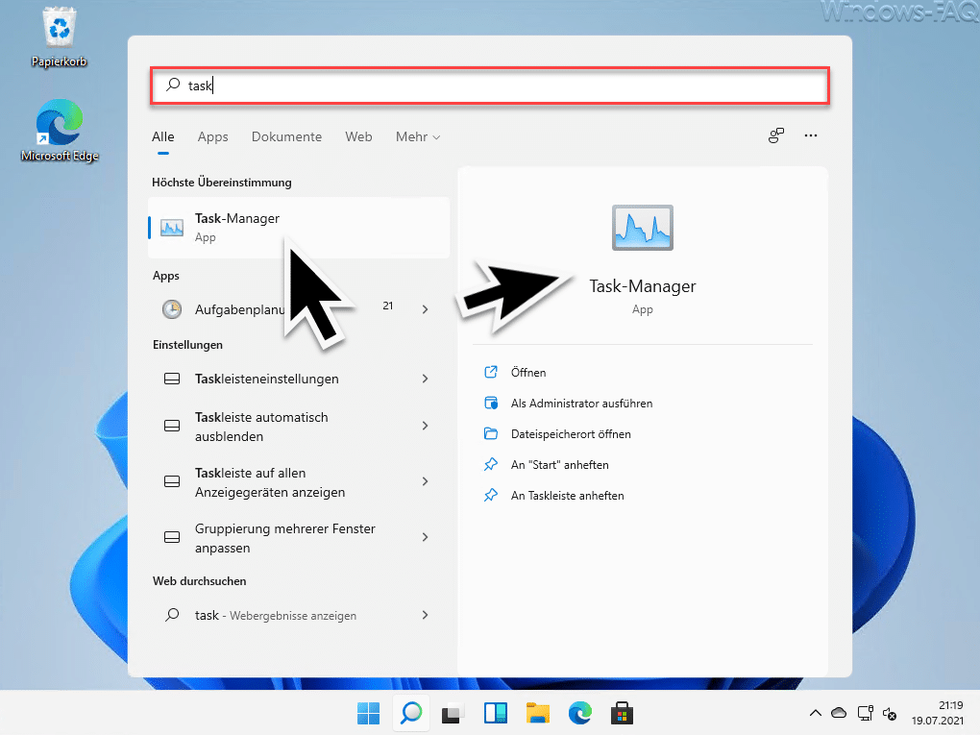Expand arrow for Taskleiste automatisch ausblenden
Image resolution: width=980 pixels, height=735 pixels.
425,426
